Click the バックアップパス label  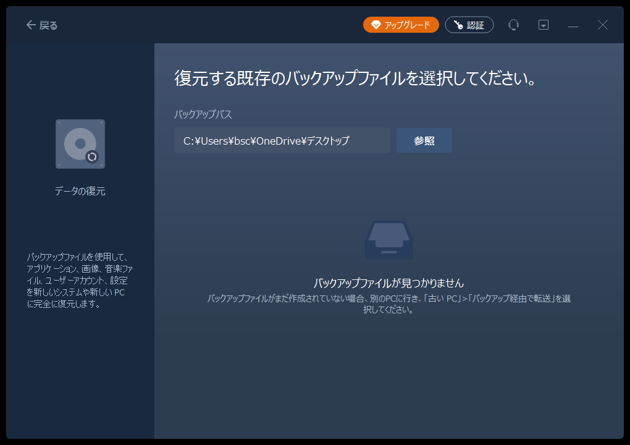point(203,114)
